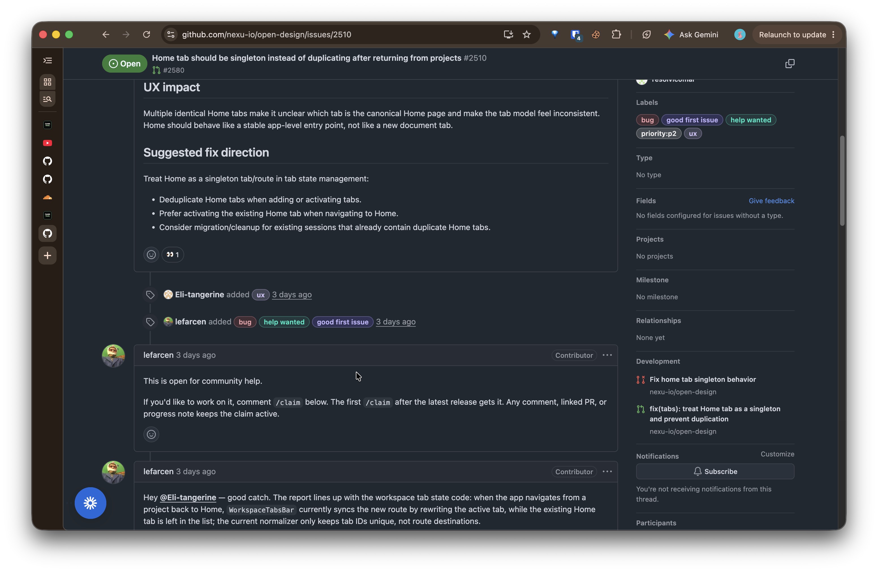Image resolution: width=878 pixels, height=572 pixels.
Task: Toggle the eyes reaction with count 1
Action: (x=173, y=255)
